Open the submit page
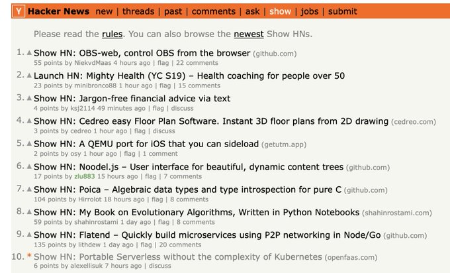This screenshot has height=273, width=450. 343,11
